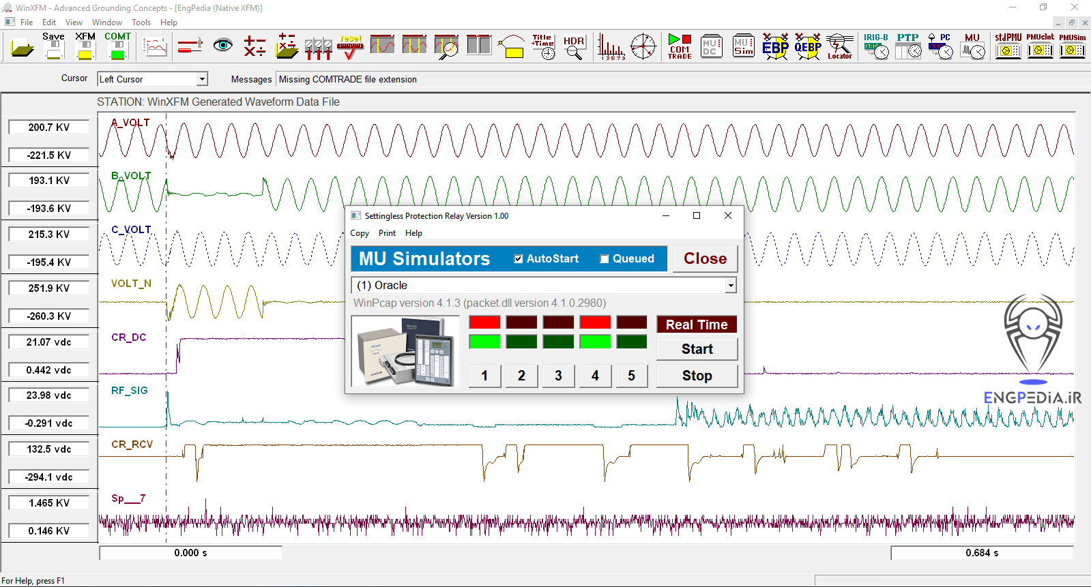Click simulator number 5 button

point(631,376)
